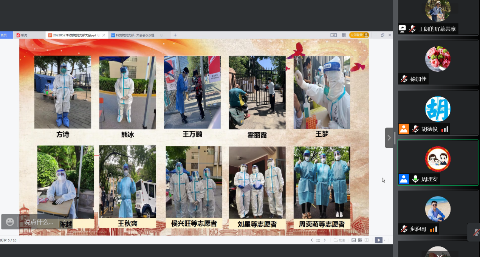Expand the collapsed right side panel chevron
Screen dimensions: 480x257
click(390, 138)
